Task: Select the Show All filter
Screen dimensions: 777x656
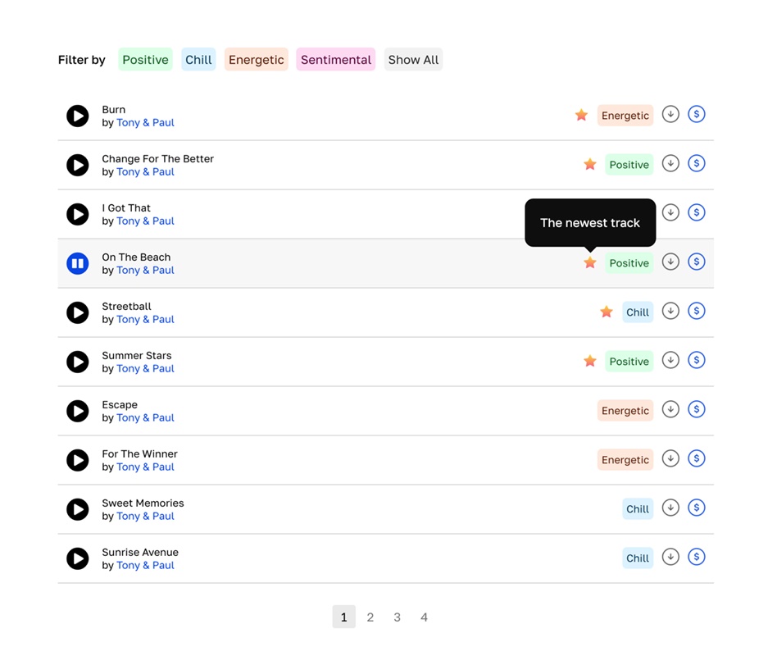Action: 413,60
